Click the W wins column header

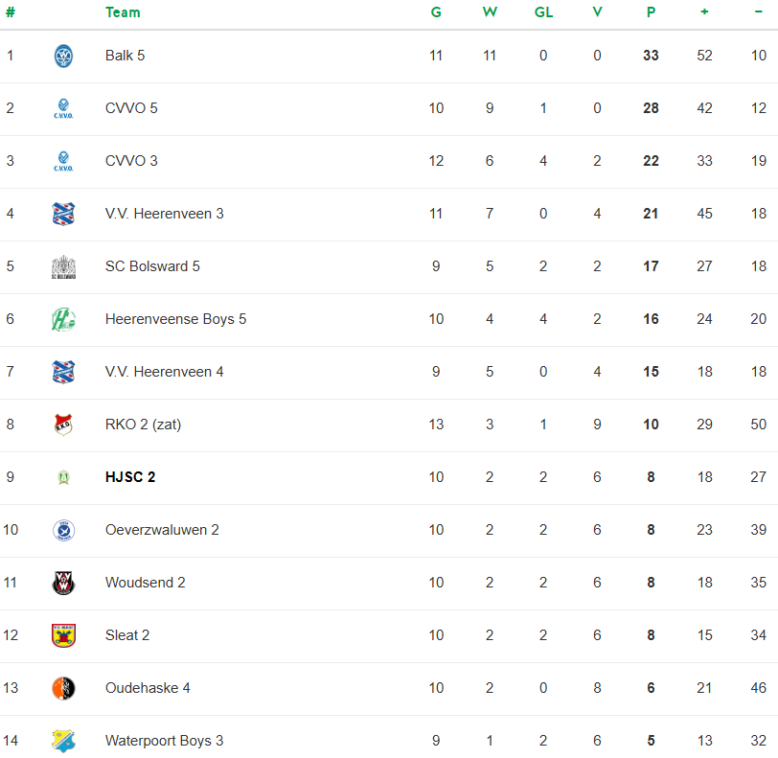point(490,12)
